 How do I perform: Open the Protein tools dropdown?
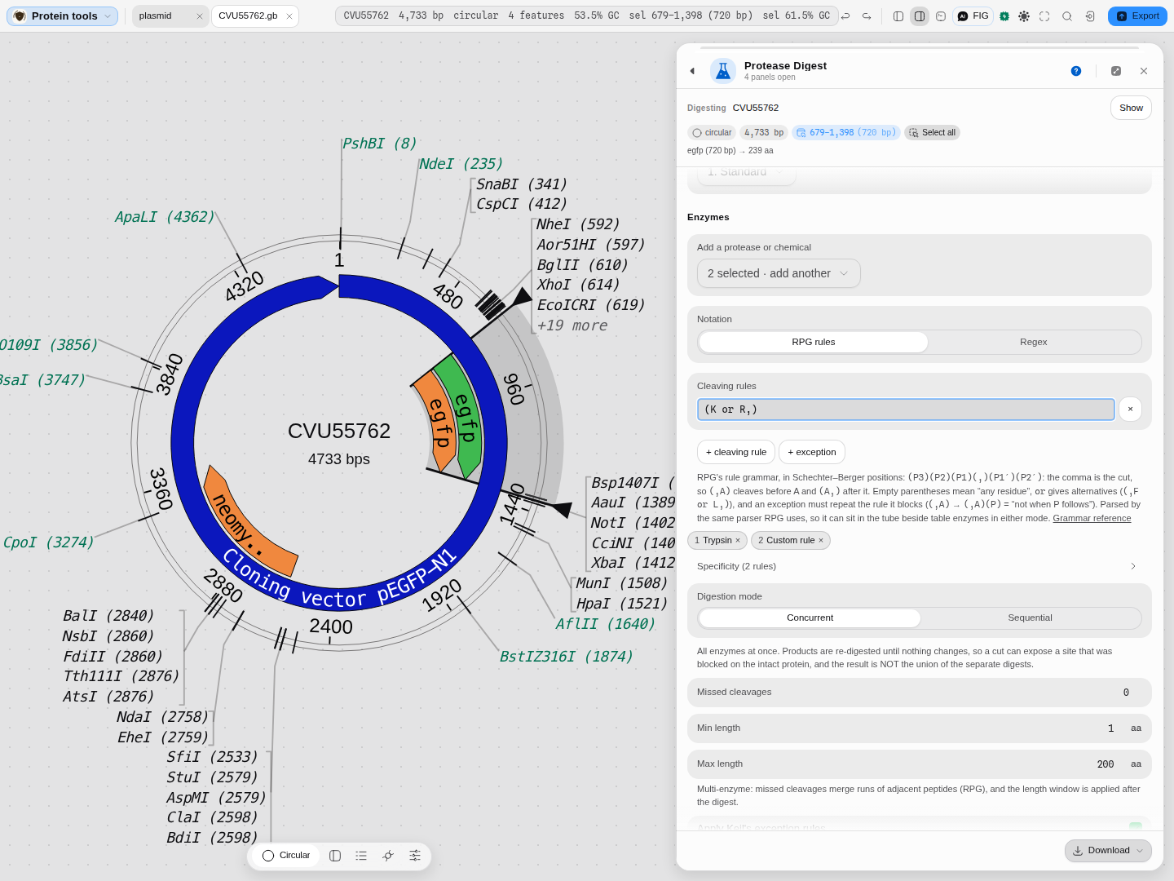pos(63,16)
